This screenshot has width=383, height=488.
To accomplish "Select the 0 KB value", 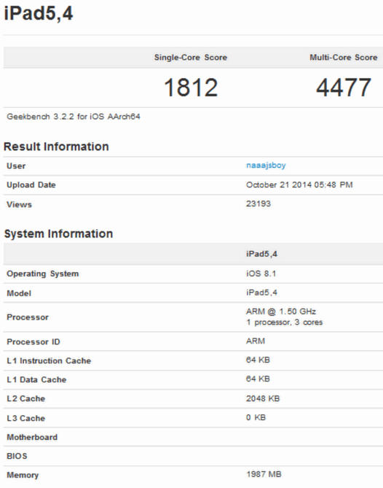I will click(256, 418).
